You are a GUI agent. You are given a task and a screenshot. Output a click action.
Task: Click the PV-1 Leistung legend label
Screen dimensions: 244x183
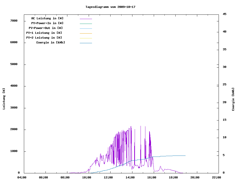point(44,33)
